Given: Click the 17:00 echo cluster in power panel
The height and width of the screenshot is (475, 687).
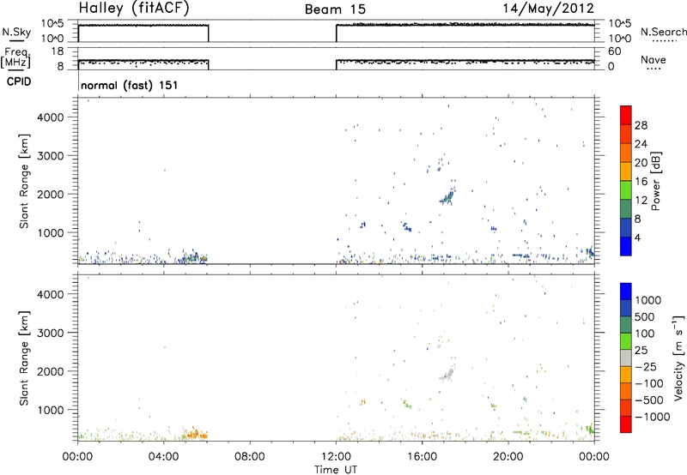Looking at the screenshot, I should 447,197.
